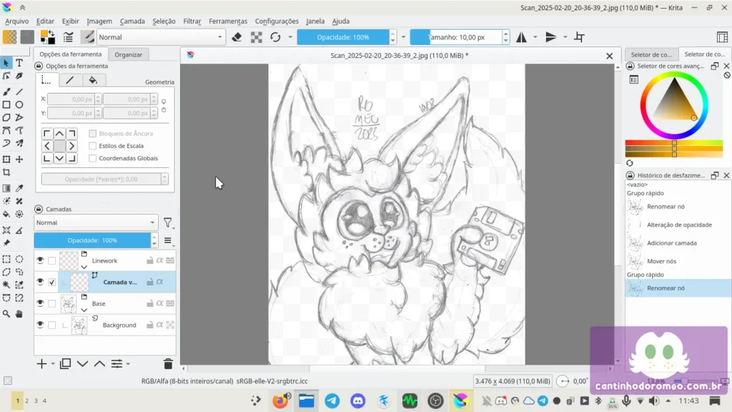Select the Line tool
The height and width of the screenshot is (412, 732).
(x=19, y=92)
